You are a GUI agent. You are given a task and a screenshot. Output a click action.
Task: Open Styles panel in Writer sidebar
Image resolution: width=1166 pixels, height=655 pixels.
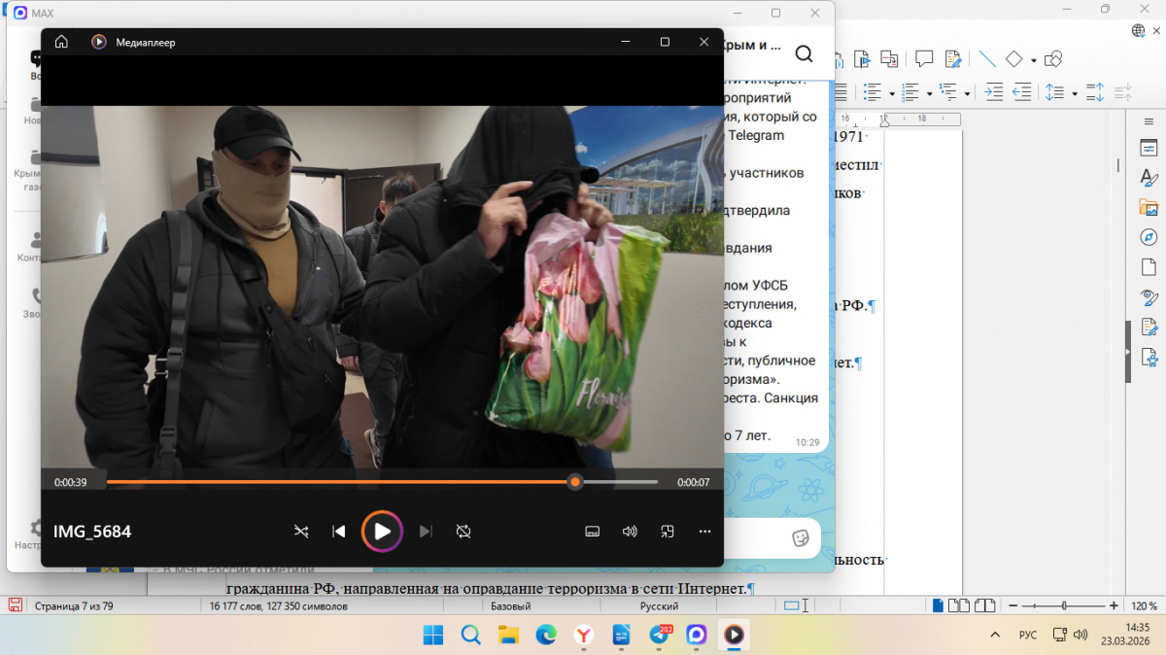point(1149,178)
